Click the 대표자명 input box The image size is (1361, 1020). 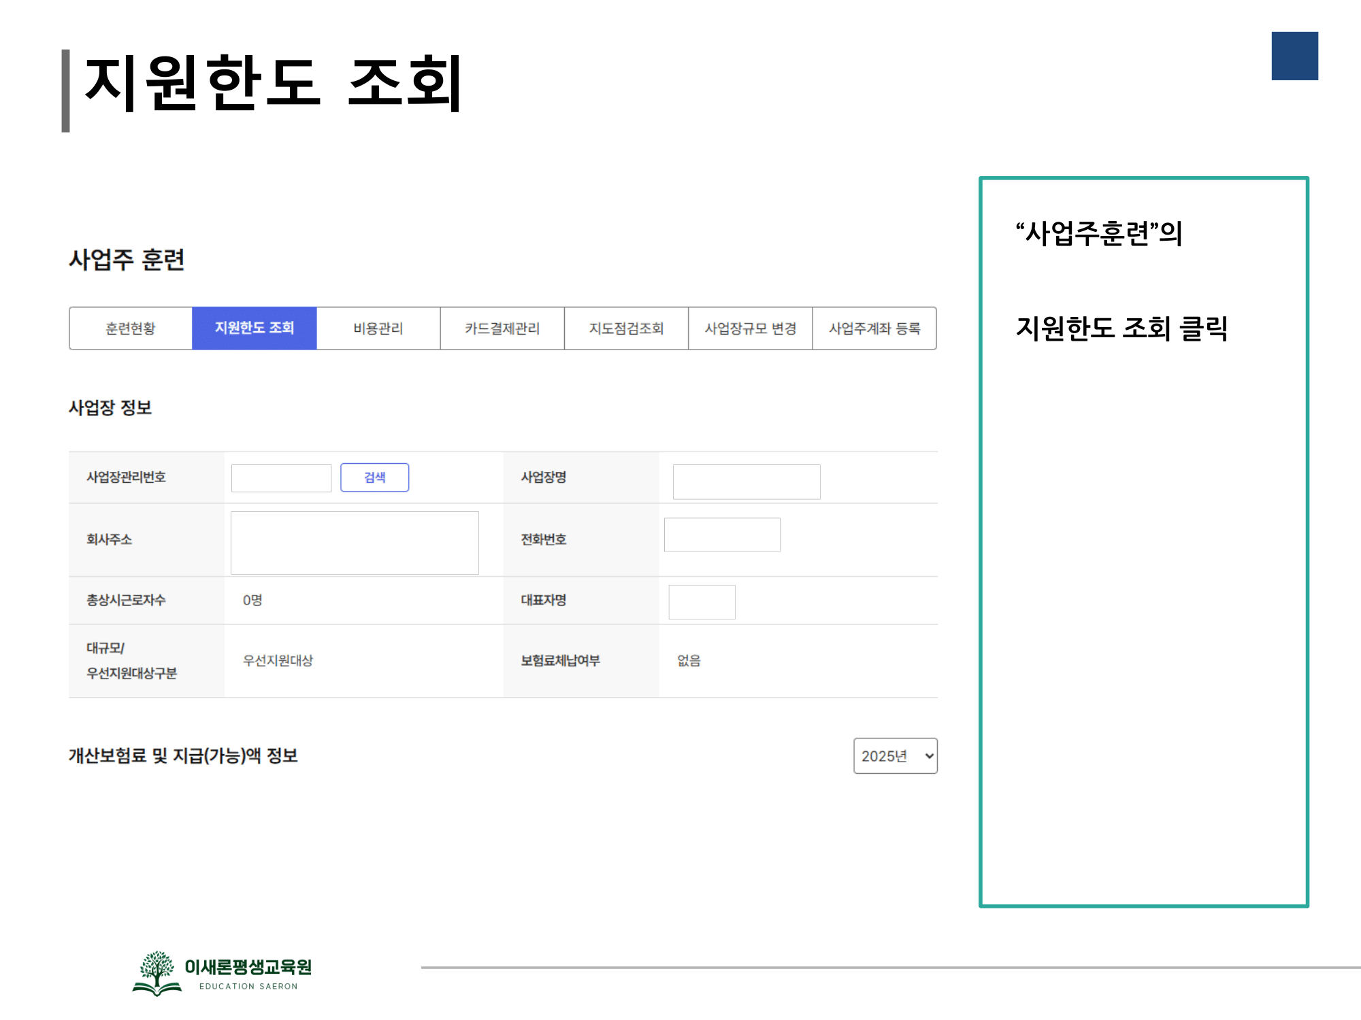[702, 602]
